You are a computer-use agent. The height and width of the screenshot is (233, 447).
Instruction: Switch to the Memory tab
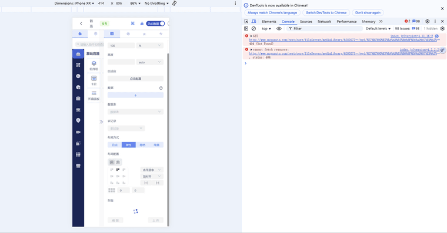coord(369,21)
